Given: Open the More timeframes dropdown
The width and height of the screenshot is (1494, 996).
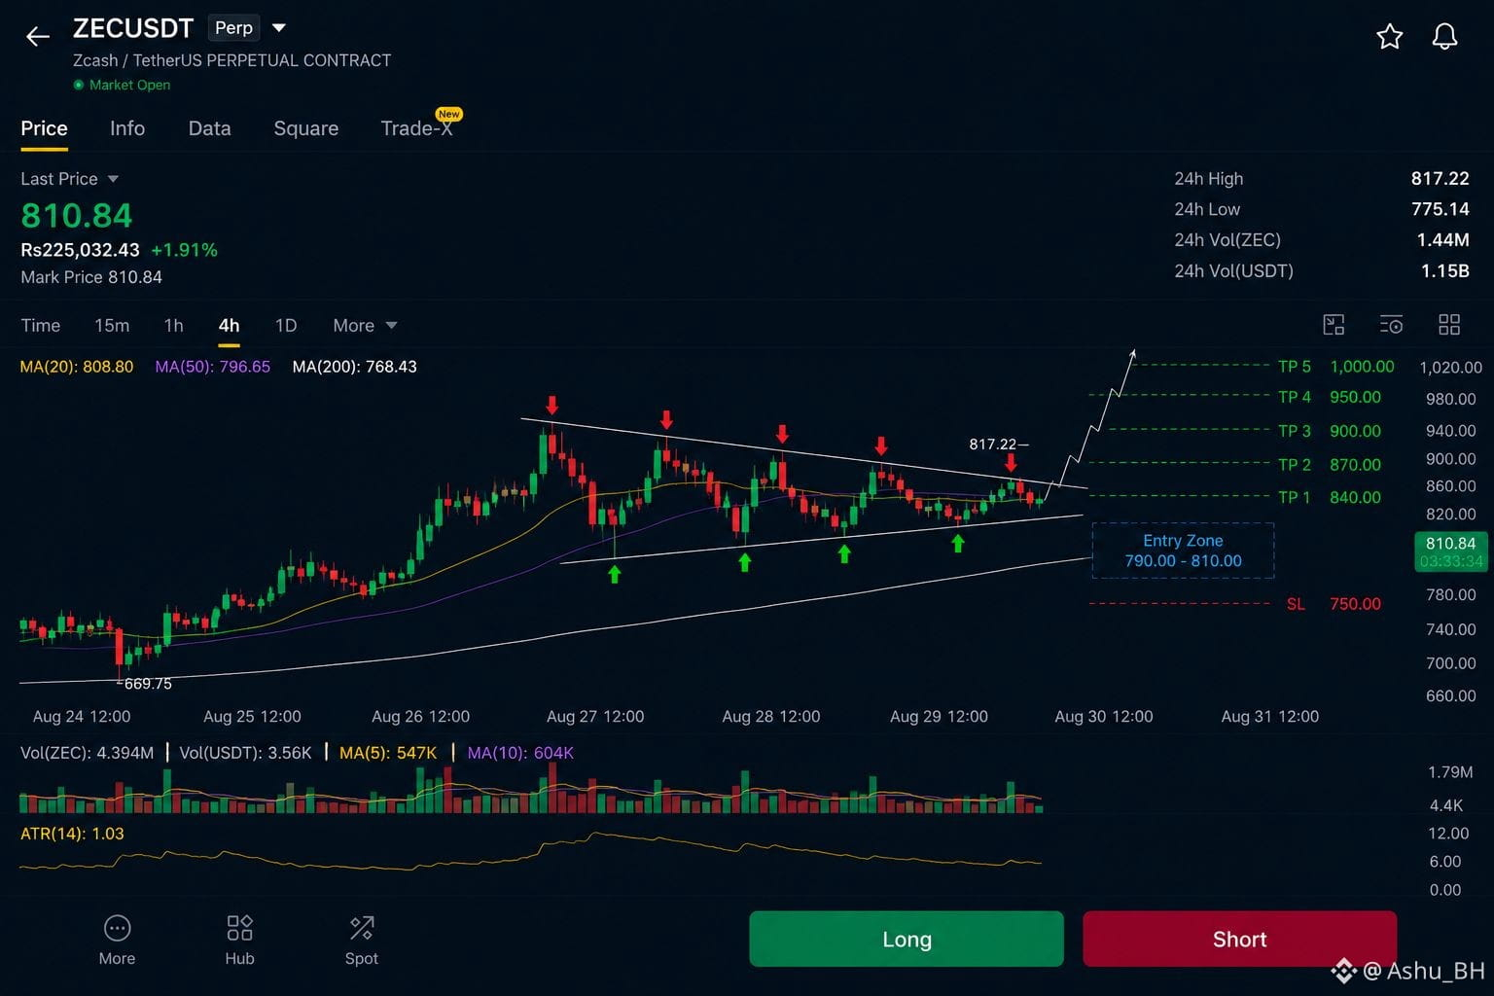Looking at the screenshot, I should point(365,326).
